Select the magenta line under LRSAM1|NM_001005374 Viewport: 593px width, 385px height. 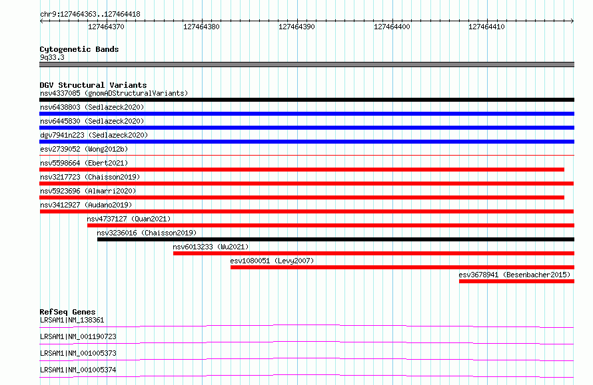tap(306, 376)
